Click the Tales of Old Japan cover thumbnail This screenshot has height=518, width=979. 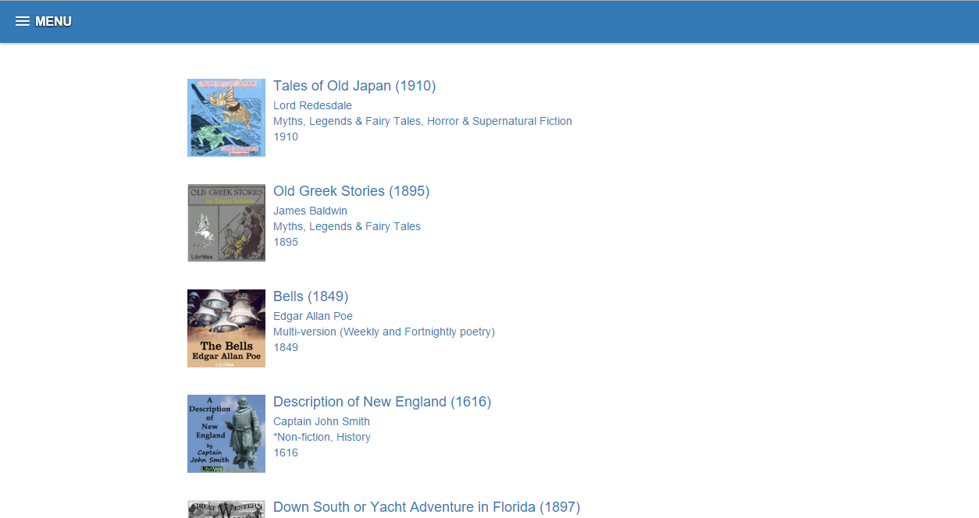click(x=226, y=117)
